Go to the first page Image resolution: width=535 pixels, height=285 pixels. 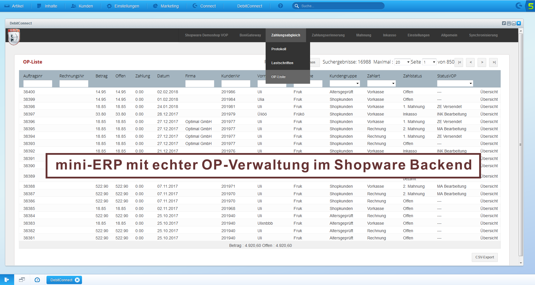coord(459,62)
